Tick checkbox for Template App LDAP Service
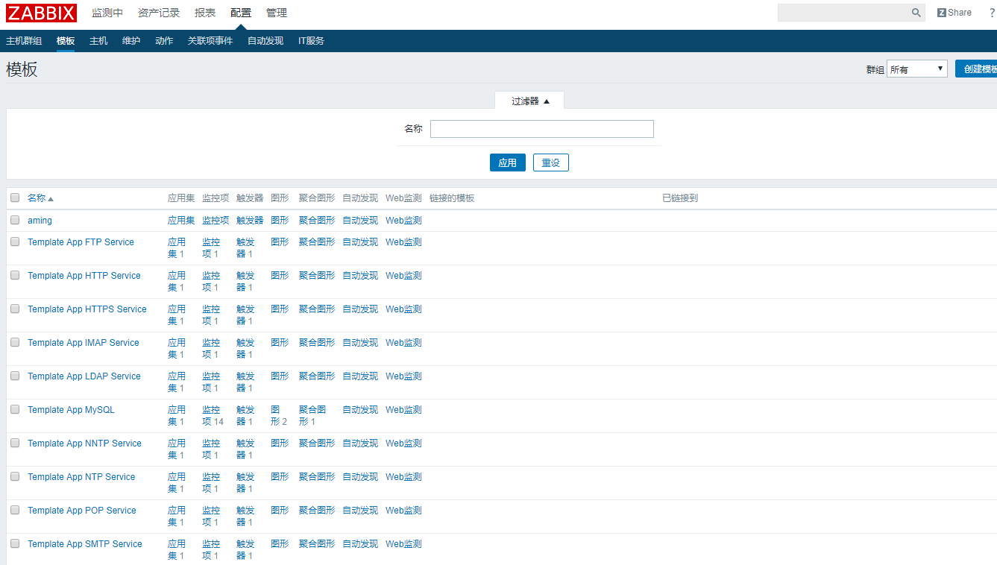 (15, 376)
